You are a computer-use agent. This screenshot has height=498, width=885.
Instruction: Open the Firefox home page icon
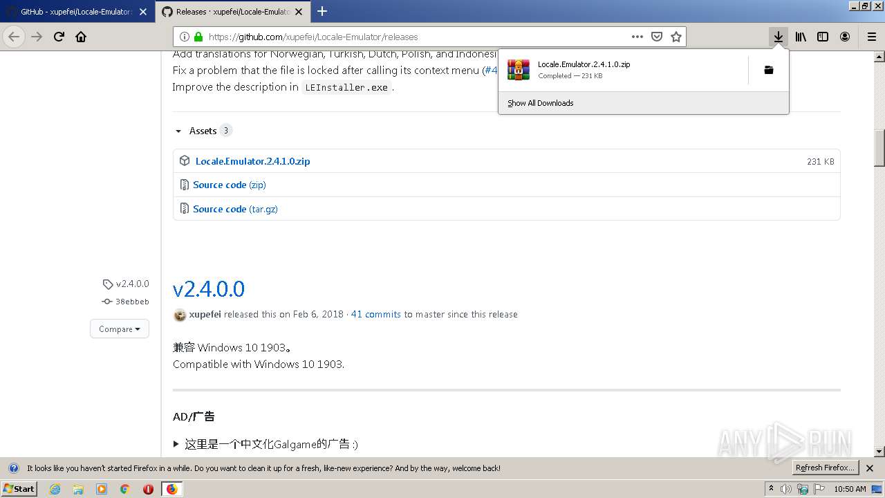pyautogui.click(x=81, y=37)
